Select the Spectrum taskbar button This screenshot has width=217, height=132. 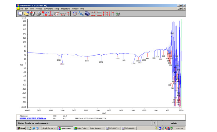point(66,128)
